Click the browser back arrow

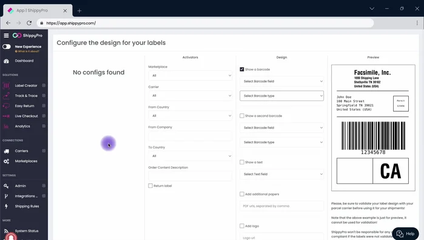[8, 23]
